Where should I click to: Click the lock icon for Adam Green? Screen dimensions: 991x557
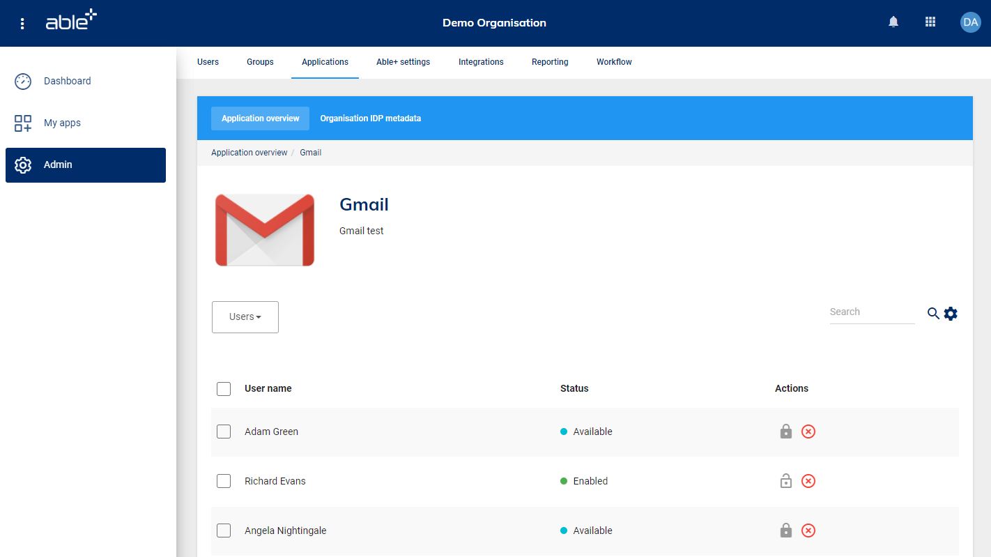786,432
